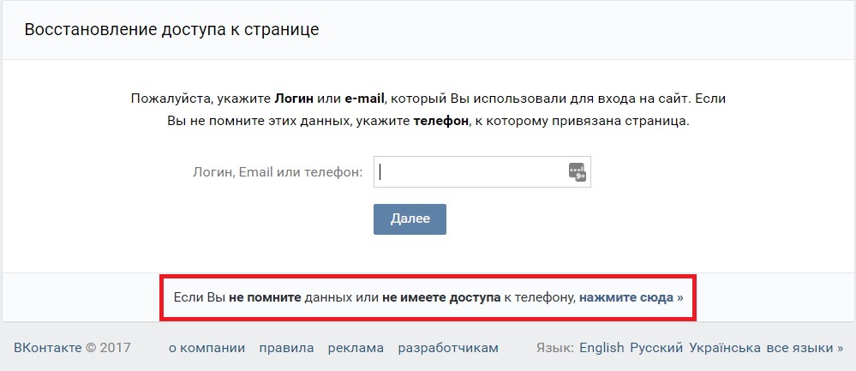Screen dimensions: 856x371
Task: Open the нажмите сюда recovery link
Action: click(x=626, y=298)
